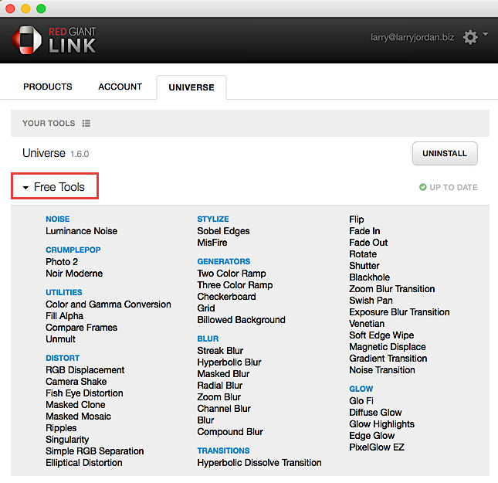Screen dimensions: 498x483
Task: Select the Unmult tool
Action: pyautogui.click(x=60, y=339)
